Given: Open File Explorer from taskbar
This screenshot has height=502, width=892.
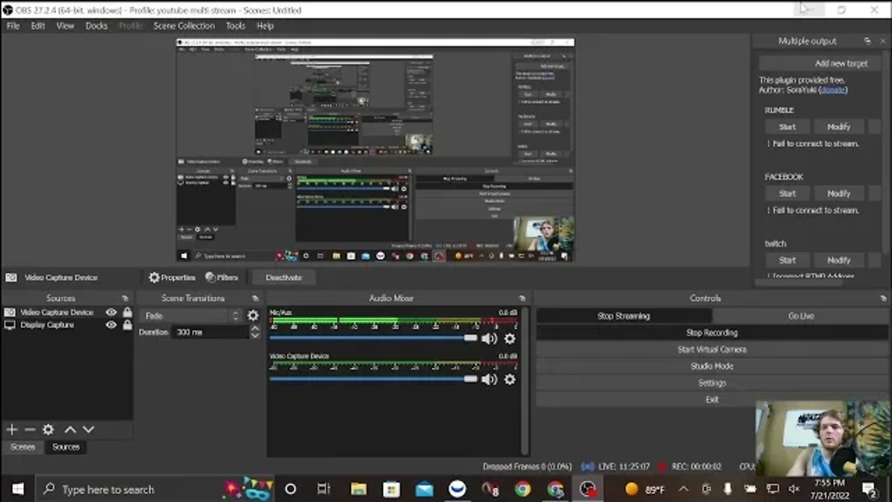Looking at the screenshot, I should [358, 489].
